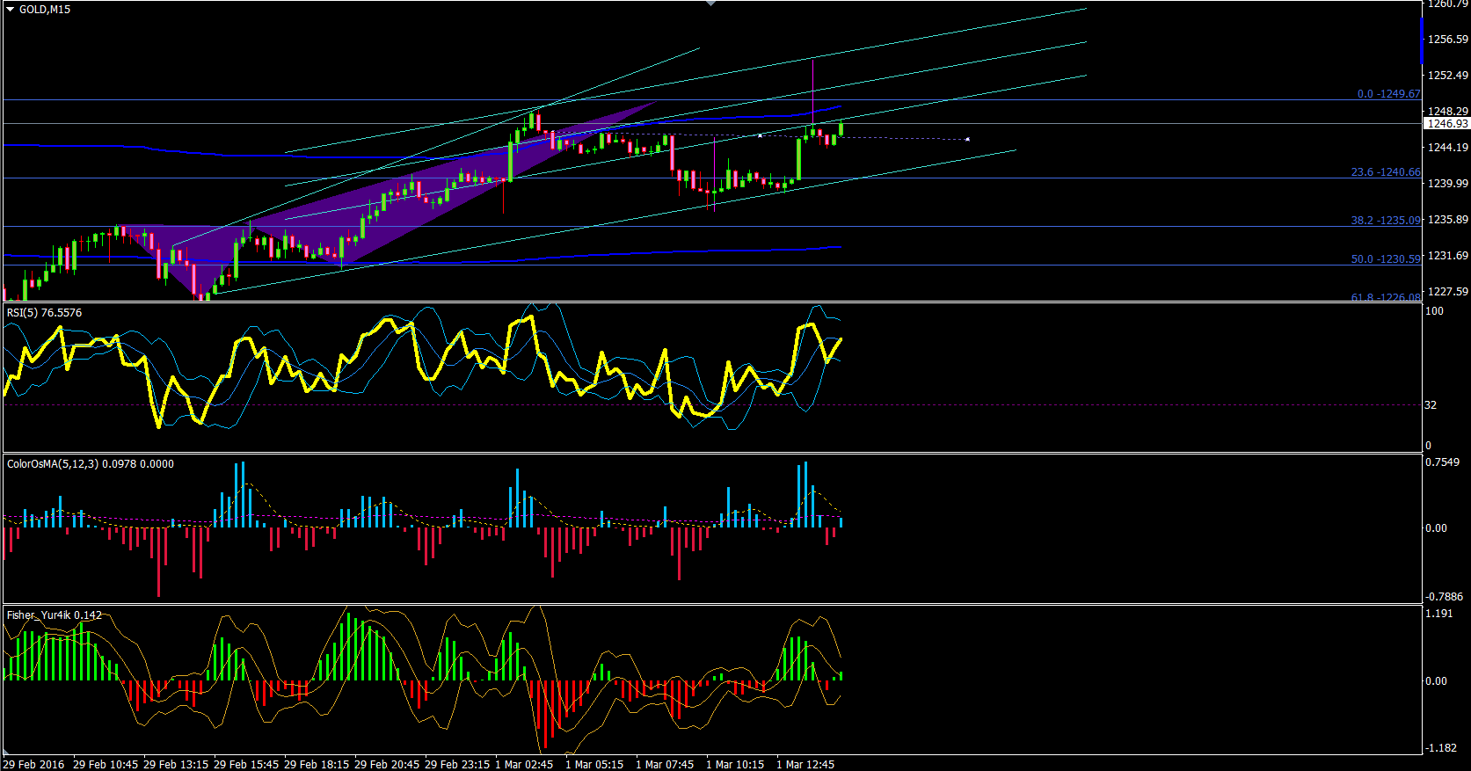Click the 29 Feb 18:15 time label
Viewport: 1471px width, 771px height.
pos(317,764)
